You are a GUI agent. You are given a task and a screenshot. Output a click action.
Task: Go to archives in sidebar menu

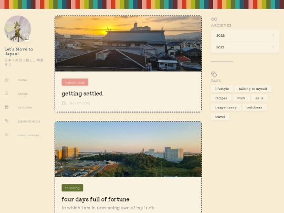point(25,107)
